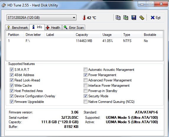Click the 114463 MB capacity value
Viewport: 169px width, 137px height.
coord(84,41)
